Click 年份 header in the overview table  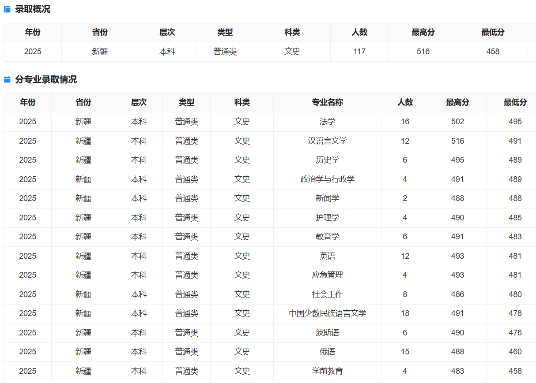[33, 33]
